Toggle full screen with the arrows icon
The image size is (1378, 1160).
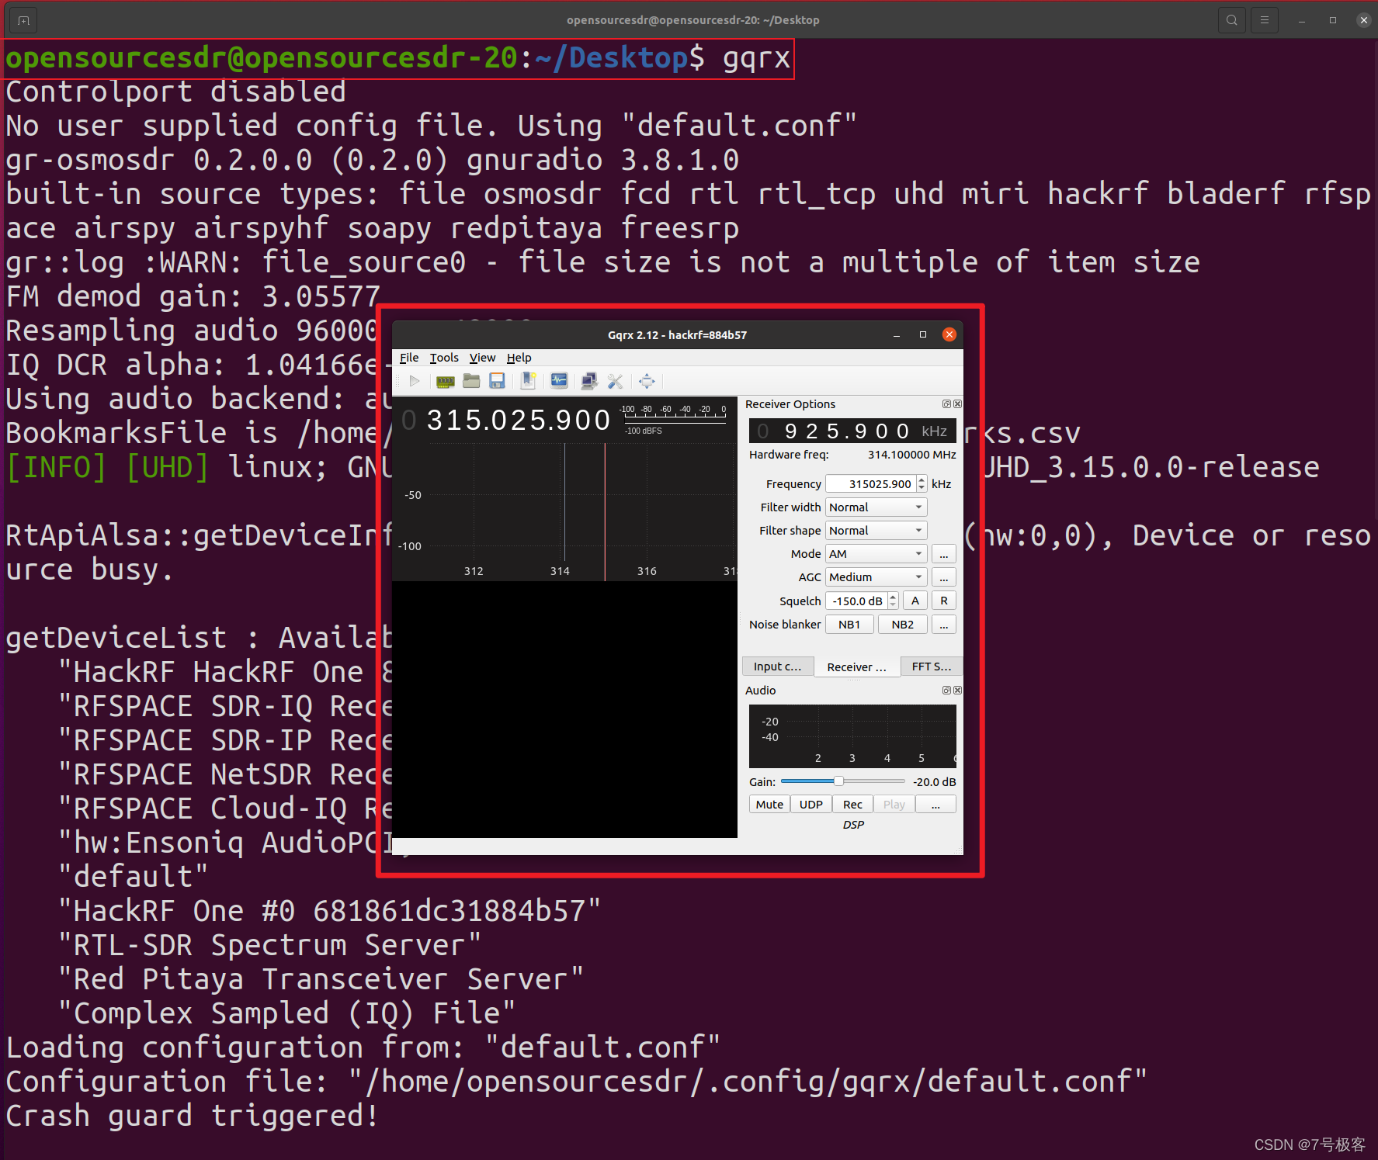tap(647, 381)
